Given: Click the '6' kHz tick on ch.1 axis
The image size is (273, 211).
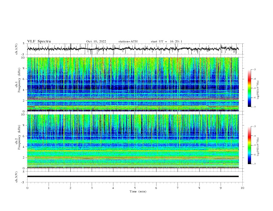Looking at the screenshot, I should (x=24, y=79).
